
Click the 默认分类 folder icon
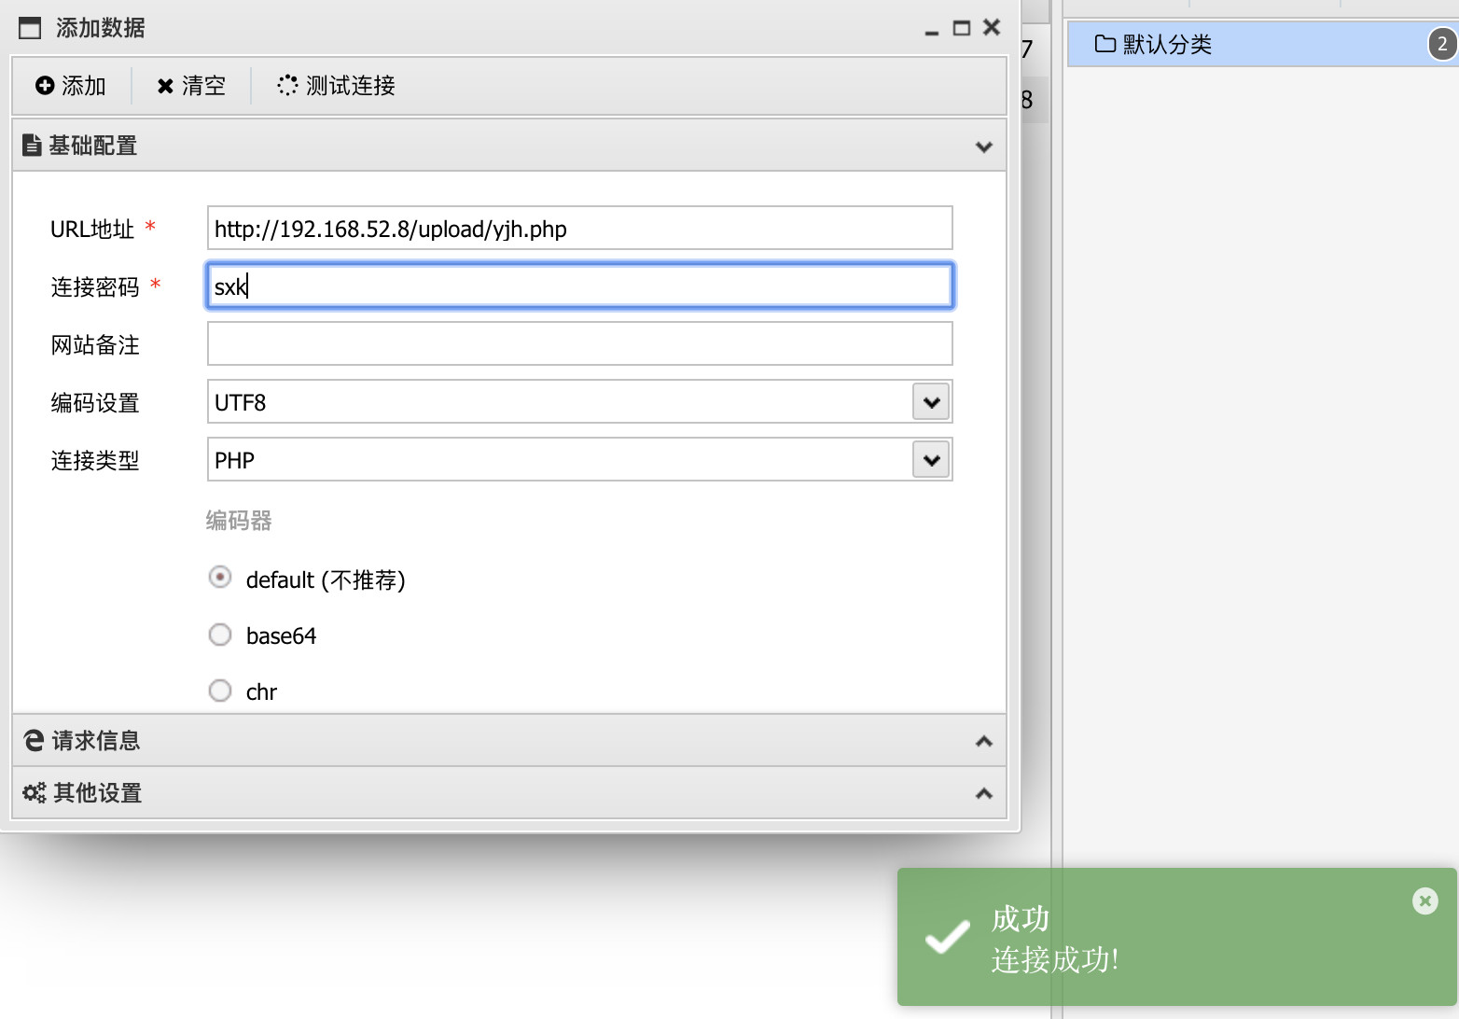click(x=1105, y=44)
